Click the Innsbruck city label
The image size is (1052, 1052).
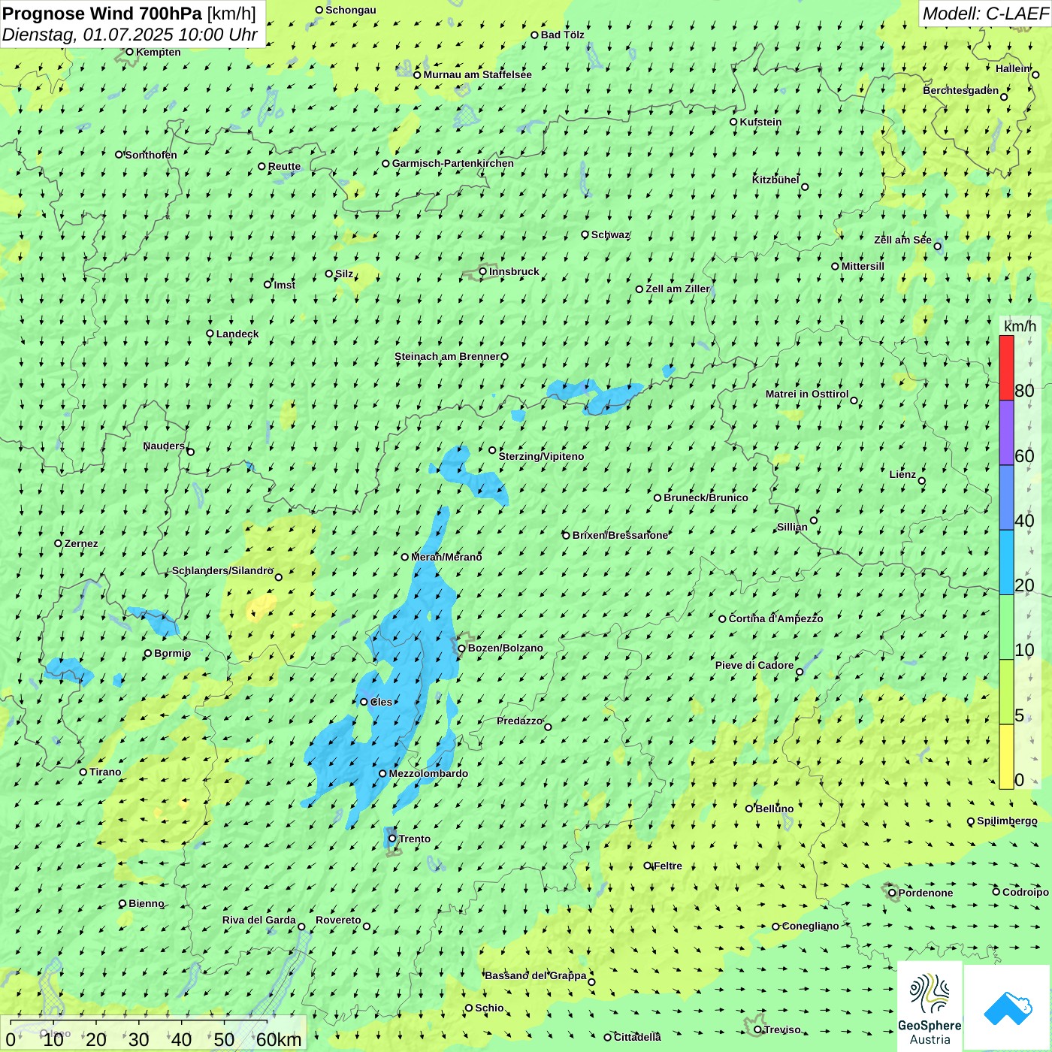pos(514,271)
